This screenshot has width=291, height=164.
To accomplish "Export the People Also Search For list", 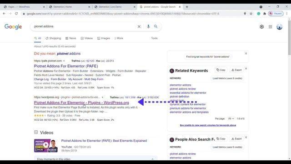I will point(236,138).
